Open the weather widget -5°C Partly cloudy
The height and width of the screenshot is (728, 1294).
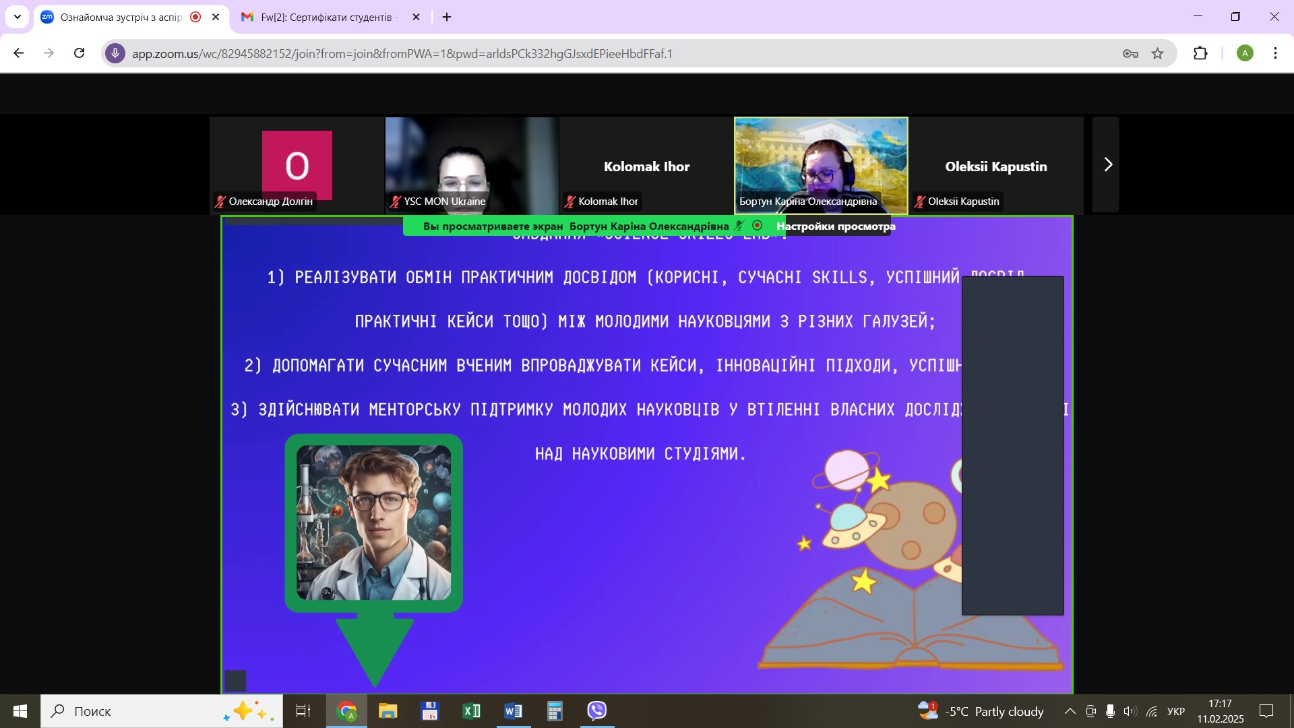(981, 711)
